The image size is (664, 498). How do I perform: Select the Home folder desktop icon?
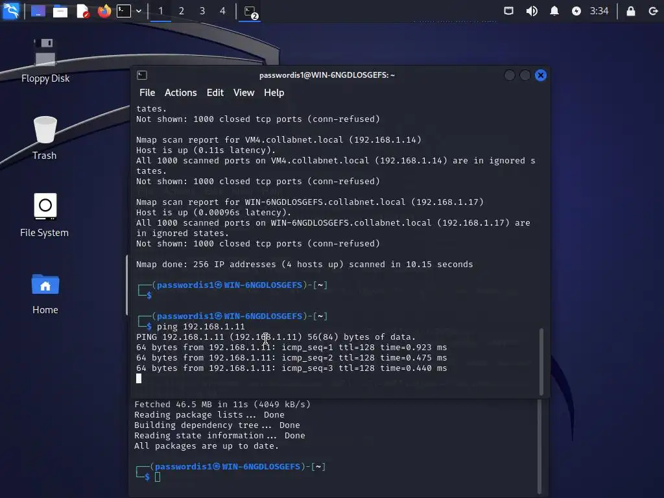[x=45, y=294]
